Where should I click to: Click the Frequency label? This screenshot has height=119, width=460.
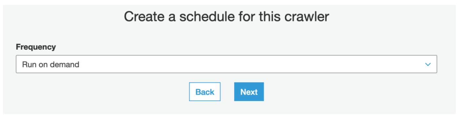[36, 47]
